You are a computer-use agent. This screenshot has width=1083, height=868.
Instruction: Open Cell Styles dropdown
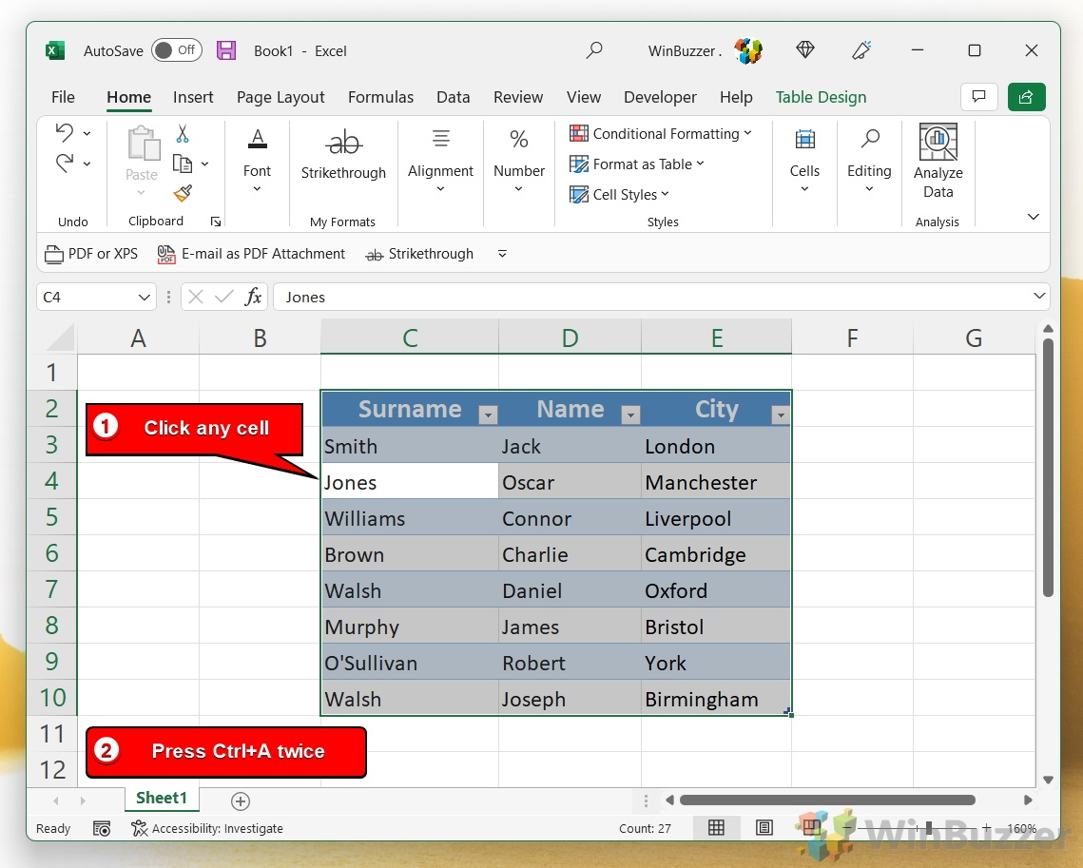point(619,194)
